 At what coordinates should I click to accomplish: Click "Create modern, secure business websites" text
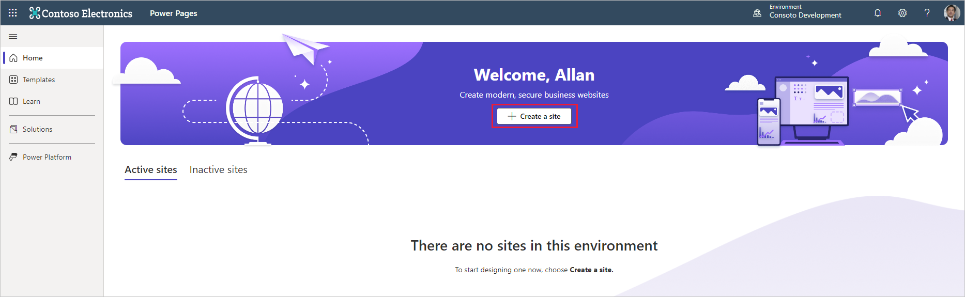click(534, 95)
